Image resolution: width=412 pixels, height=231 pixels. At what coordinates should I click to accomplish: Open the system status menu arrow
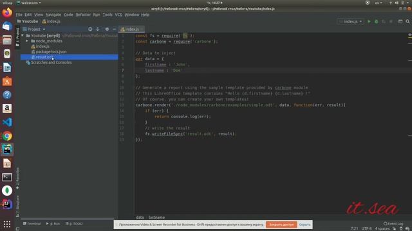click(x=407, y=3)
